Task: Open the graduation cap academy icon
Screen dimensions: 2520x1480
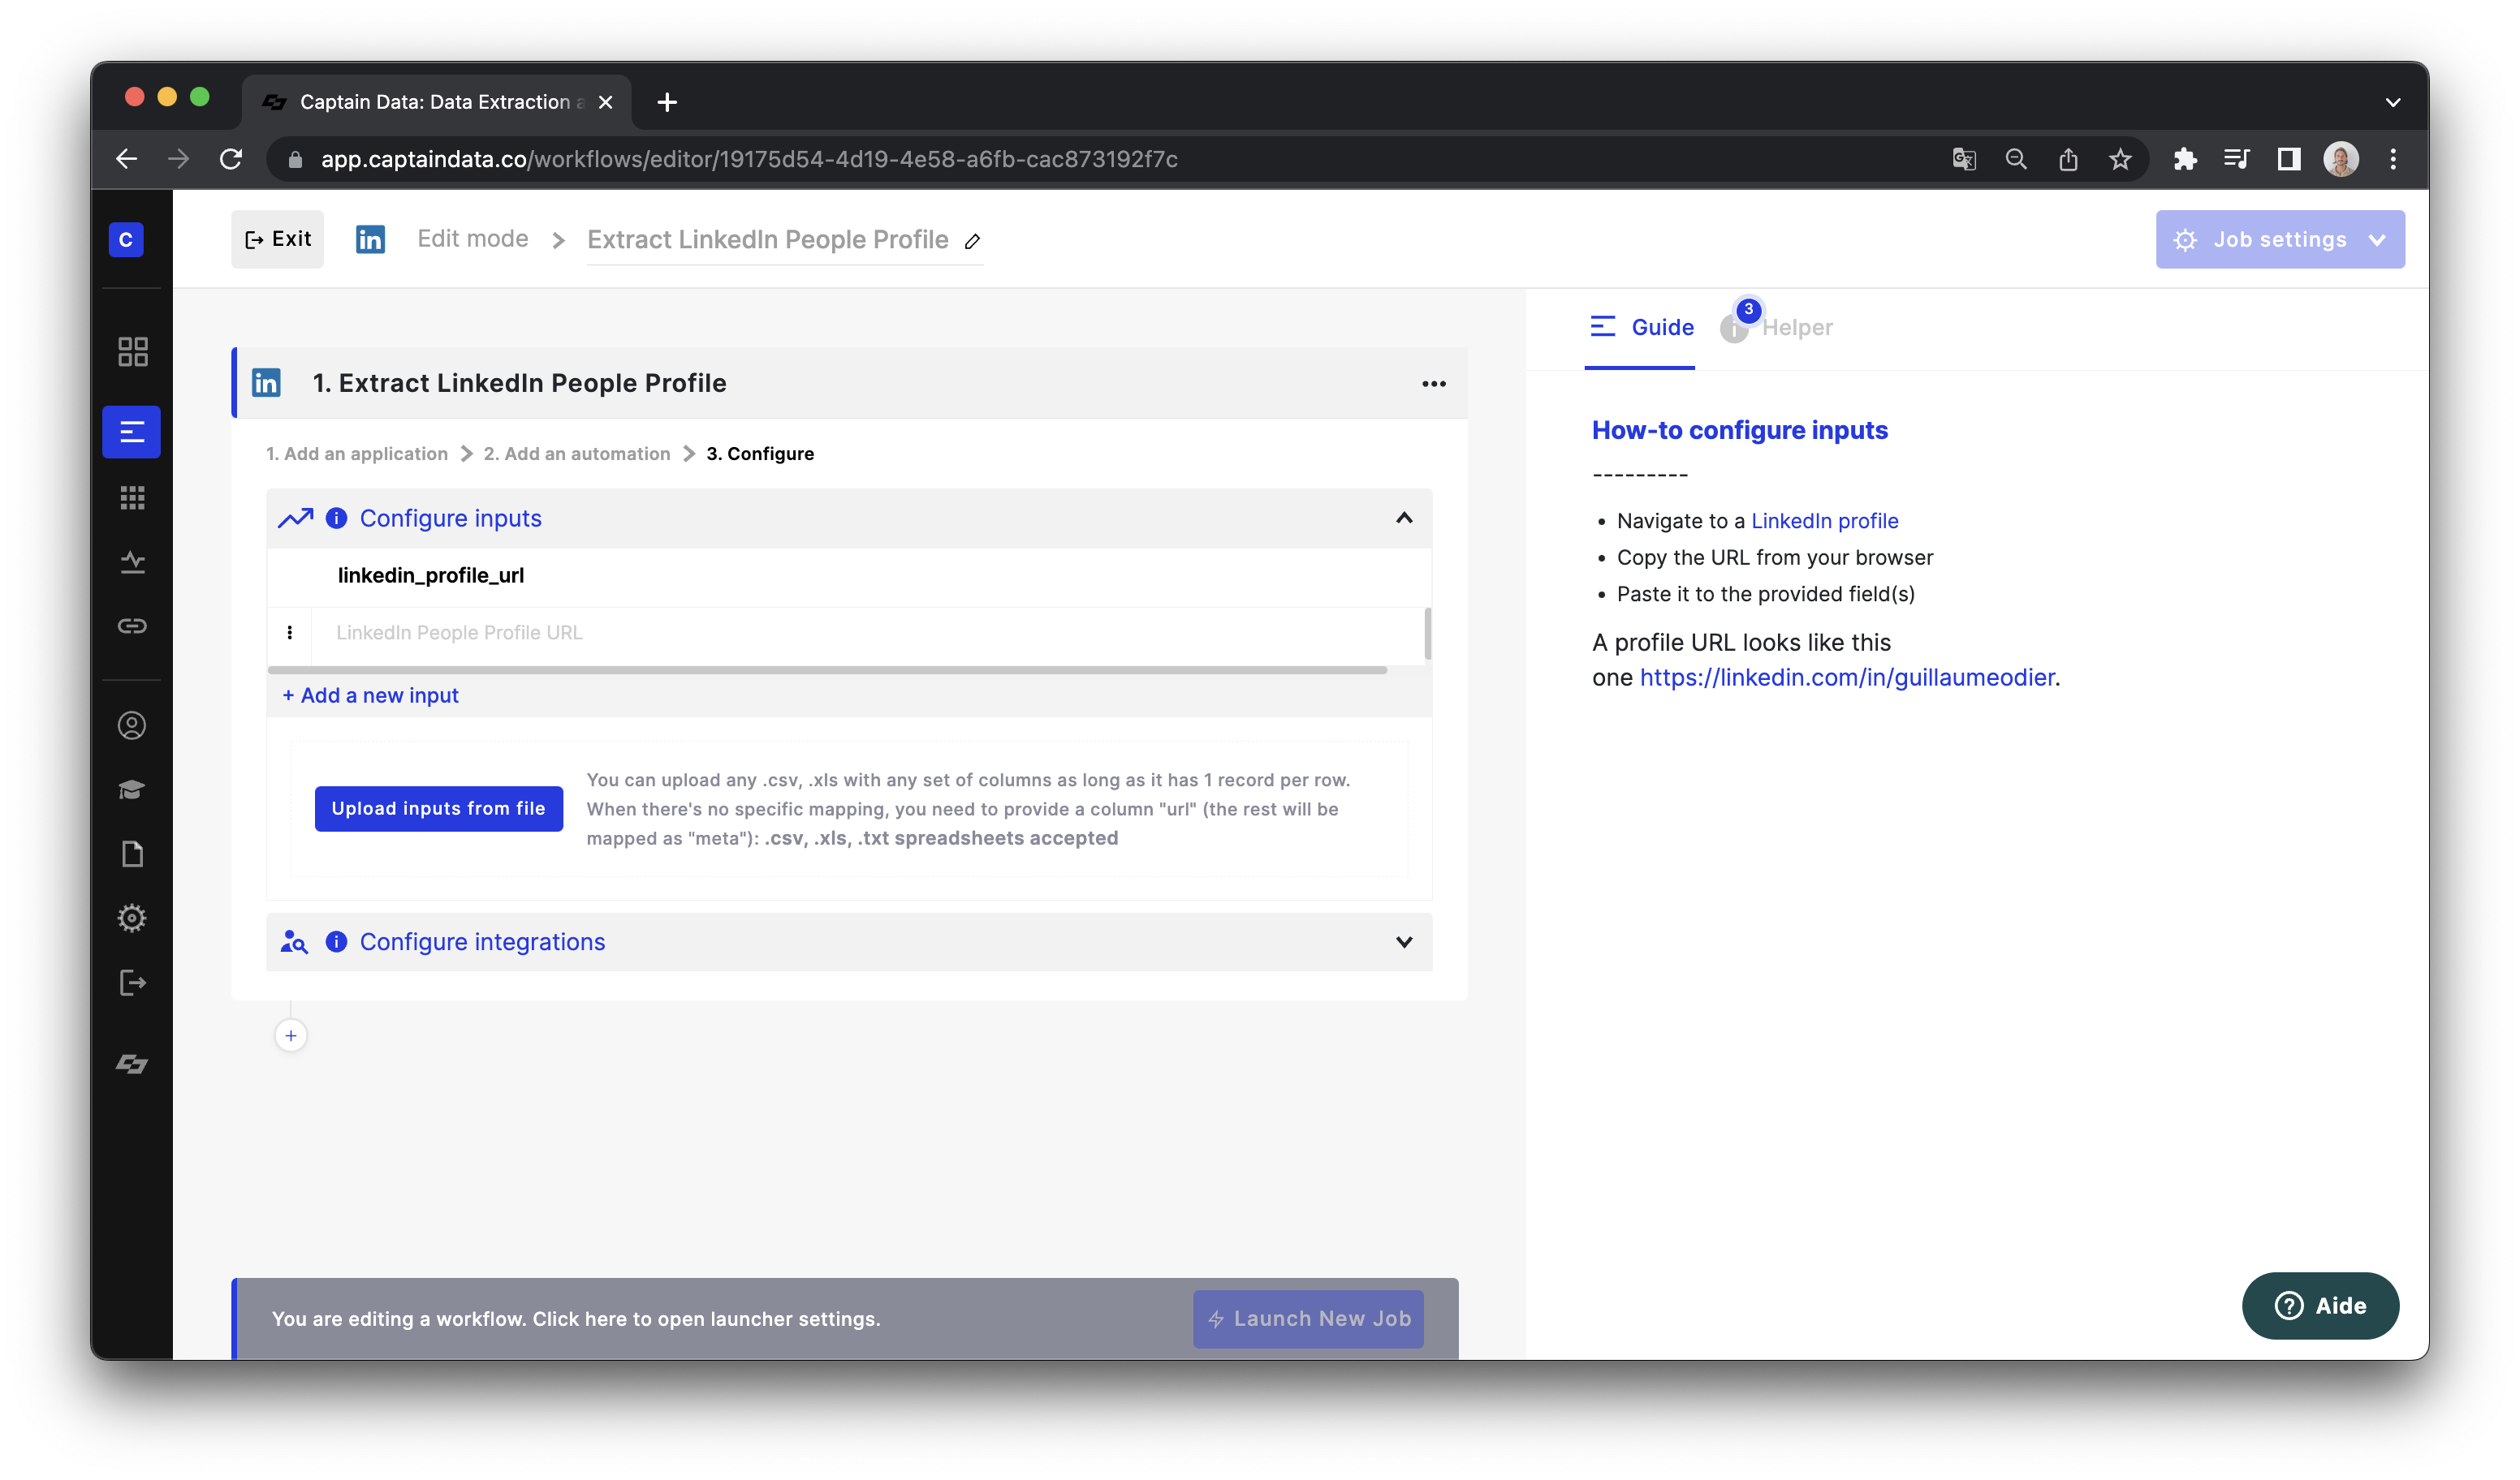Action: (132, 790)
